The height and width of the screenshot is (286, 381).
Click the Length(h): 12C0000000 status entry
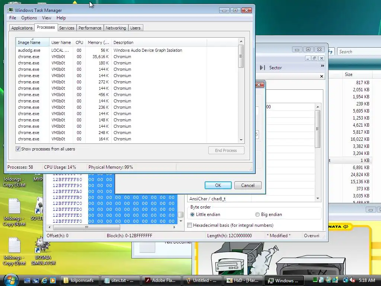[229, 235]
